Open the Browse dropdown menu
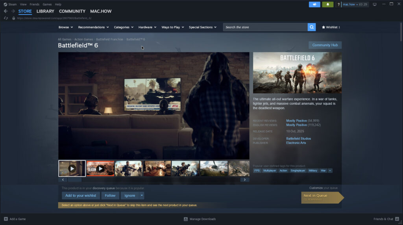 tap(66, 27)
